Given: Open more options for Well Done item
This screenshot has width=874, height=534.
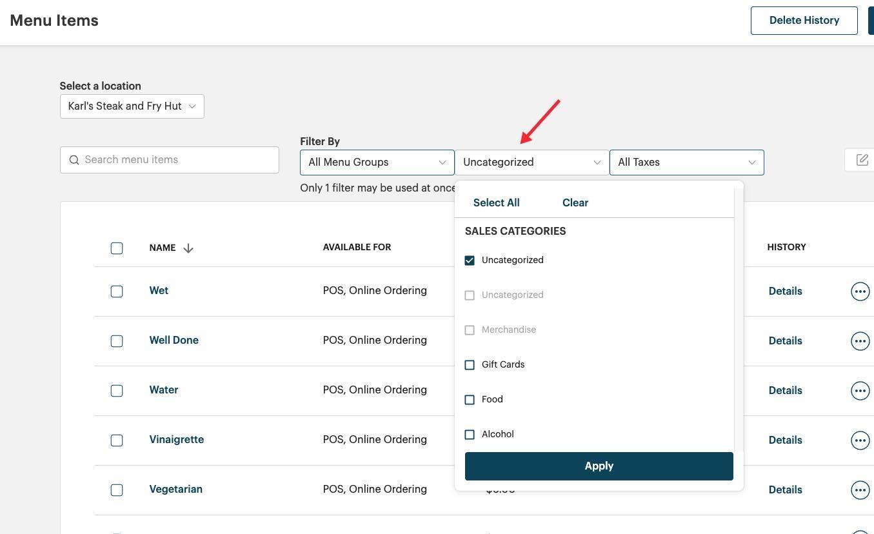Looking at the screenshot, I should tap(860, 341).
